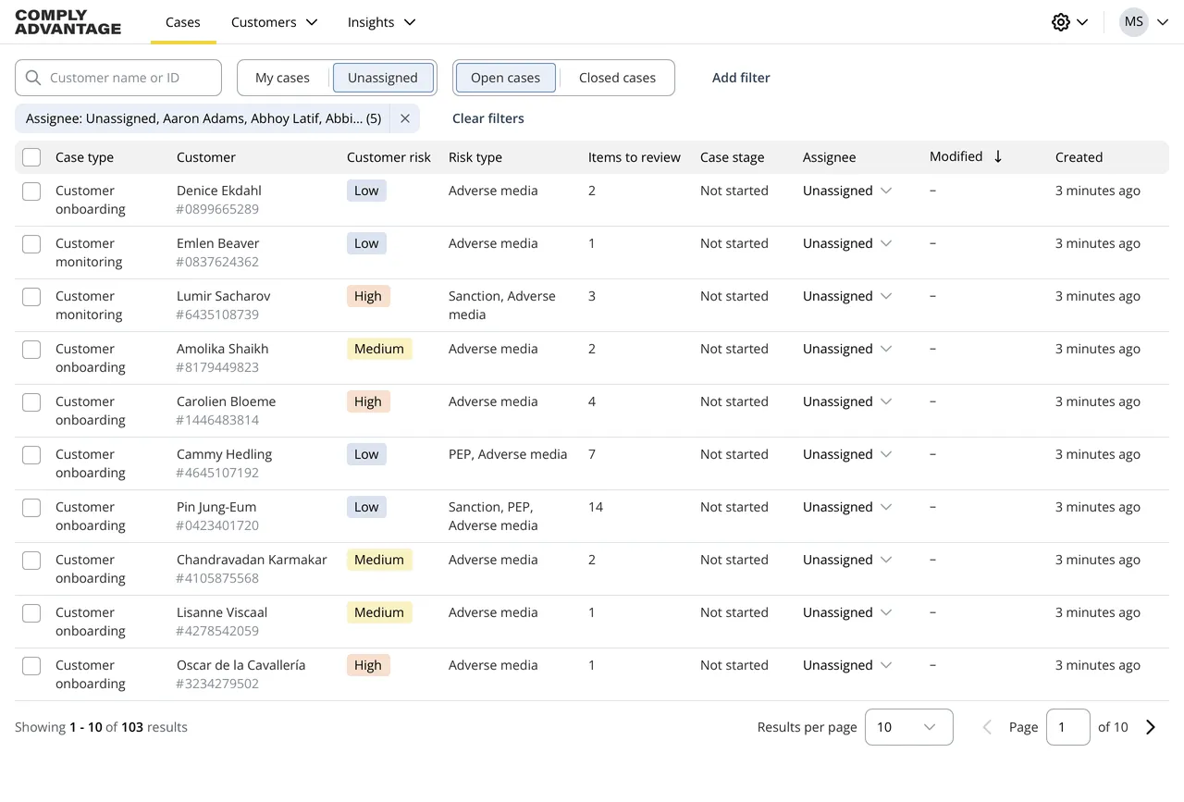Remove the Assignee filter chip

[x=404, y=118]
